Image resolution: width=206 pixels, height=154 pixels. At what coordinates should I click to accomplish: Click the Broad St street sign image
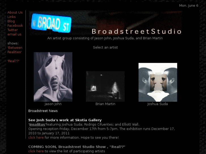51,23
